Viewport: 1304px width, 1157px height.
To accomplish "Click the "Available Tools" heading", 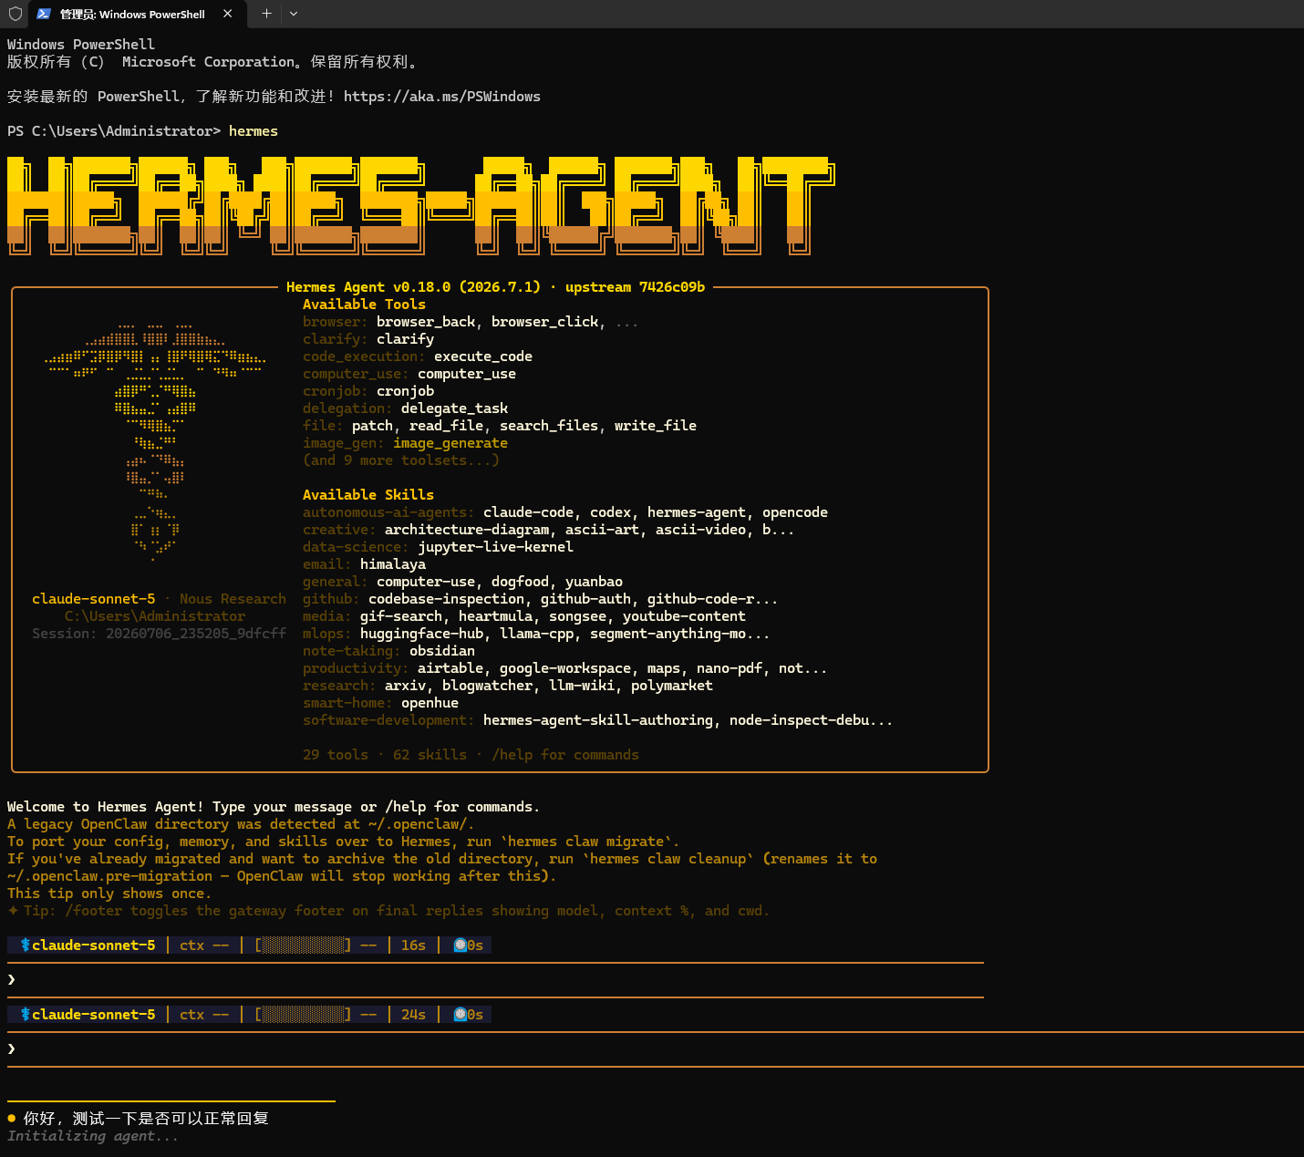I will (x=364, y=305).
